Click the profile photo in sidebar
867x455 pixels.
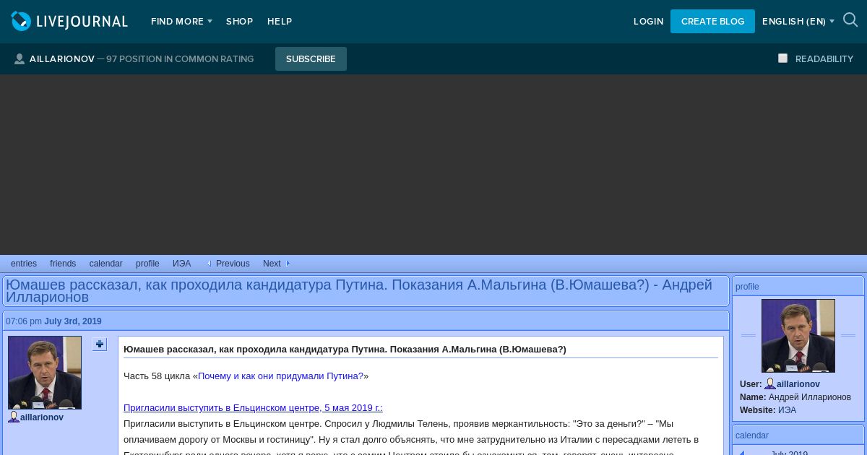(798, 336)
